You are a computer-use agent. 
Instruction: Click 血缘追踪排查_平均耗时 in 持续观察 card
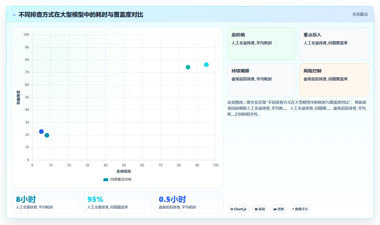pos(252,79)
